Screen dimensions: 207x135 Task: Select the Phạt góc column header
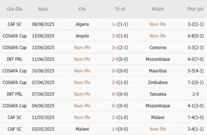tap(196, 9)
